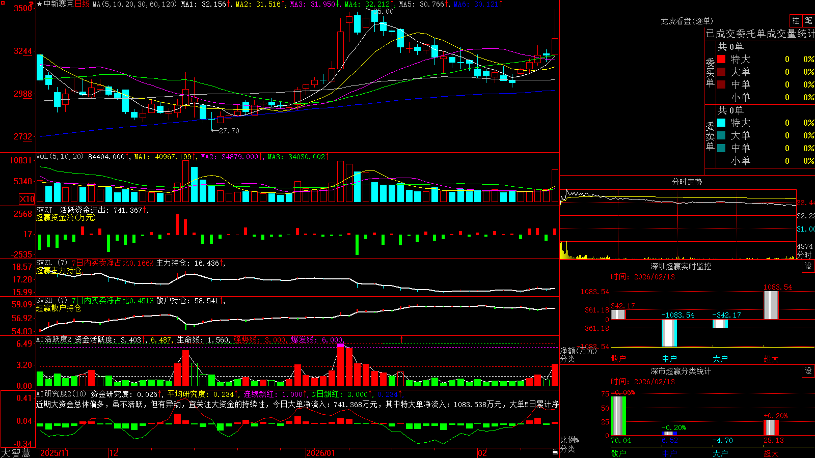
Task: Click the SVZL indicator label
Action: tap(44, 263)
